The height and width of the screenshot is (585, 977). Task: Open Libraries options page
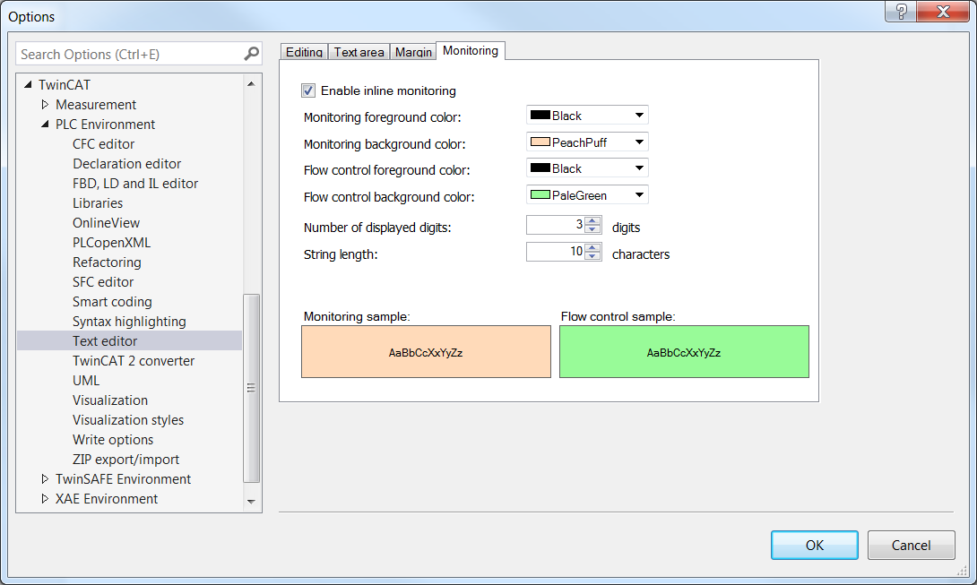coord(98,203)
